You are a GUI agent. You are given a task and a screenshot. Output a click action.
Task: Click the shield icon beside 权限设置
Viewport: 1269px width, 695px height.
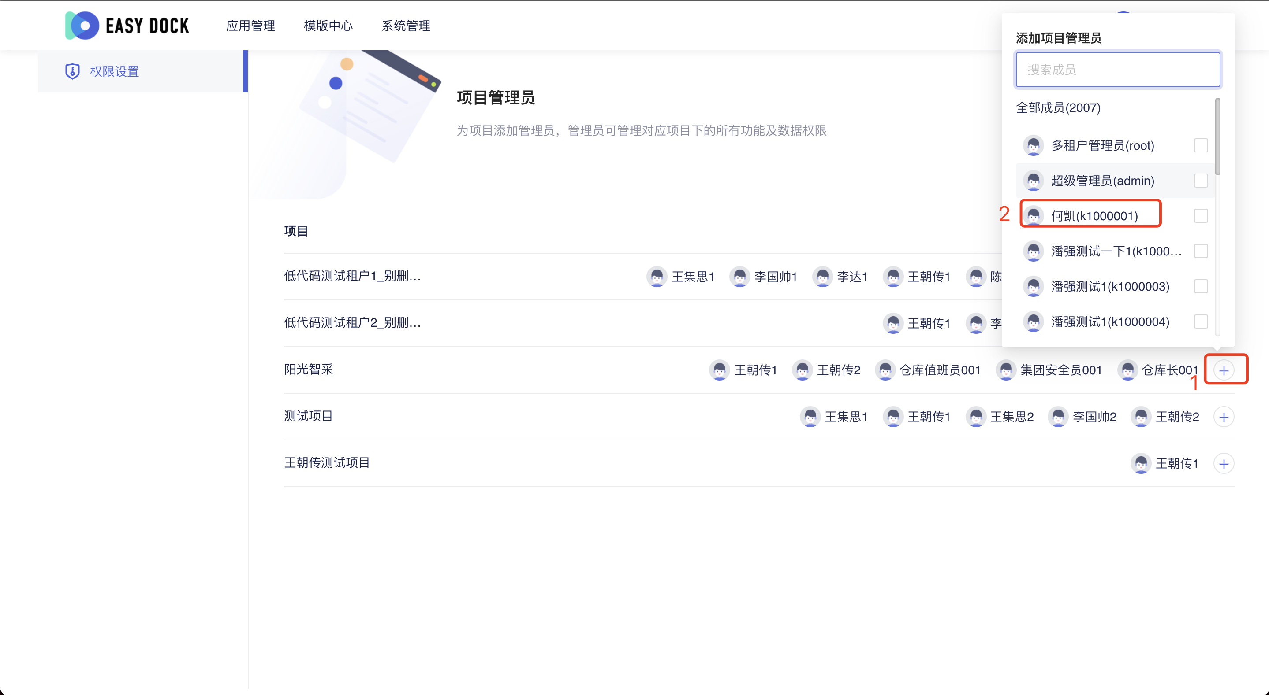[72, 71]
